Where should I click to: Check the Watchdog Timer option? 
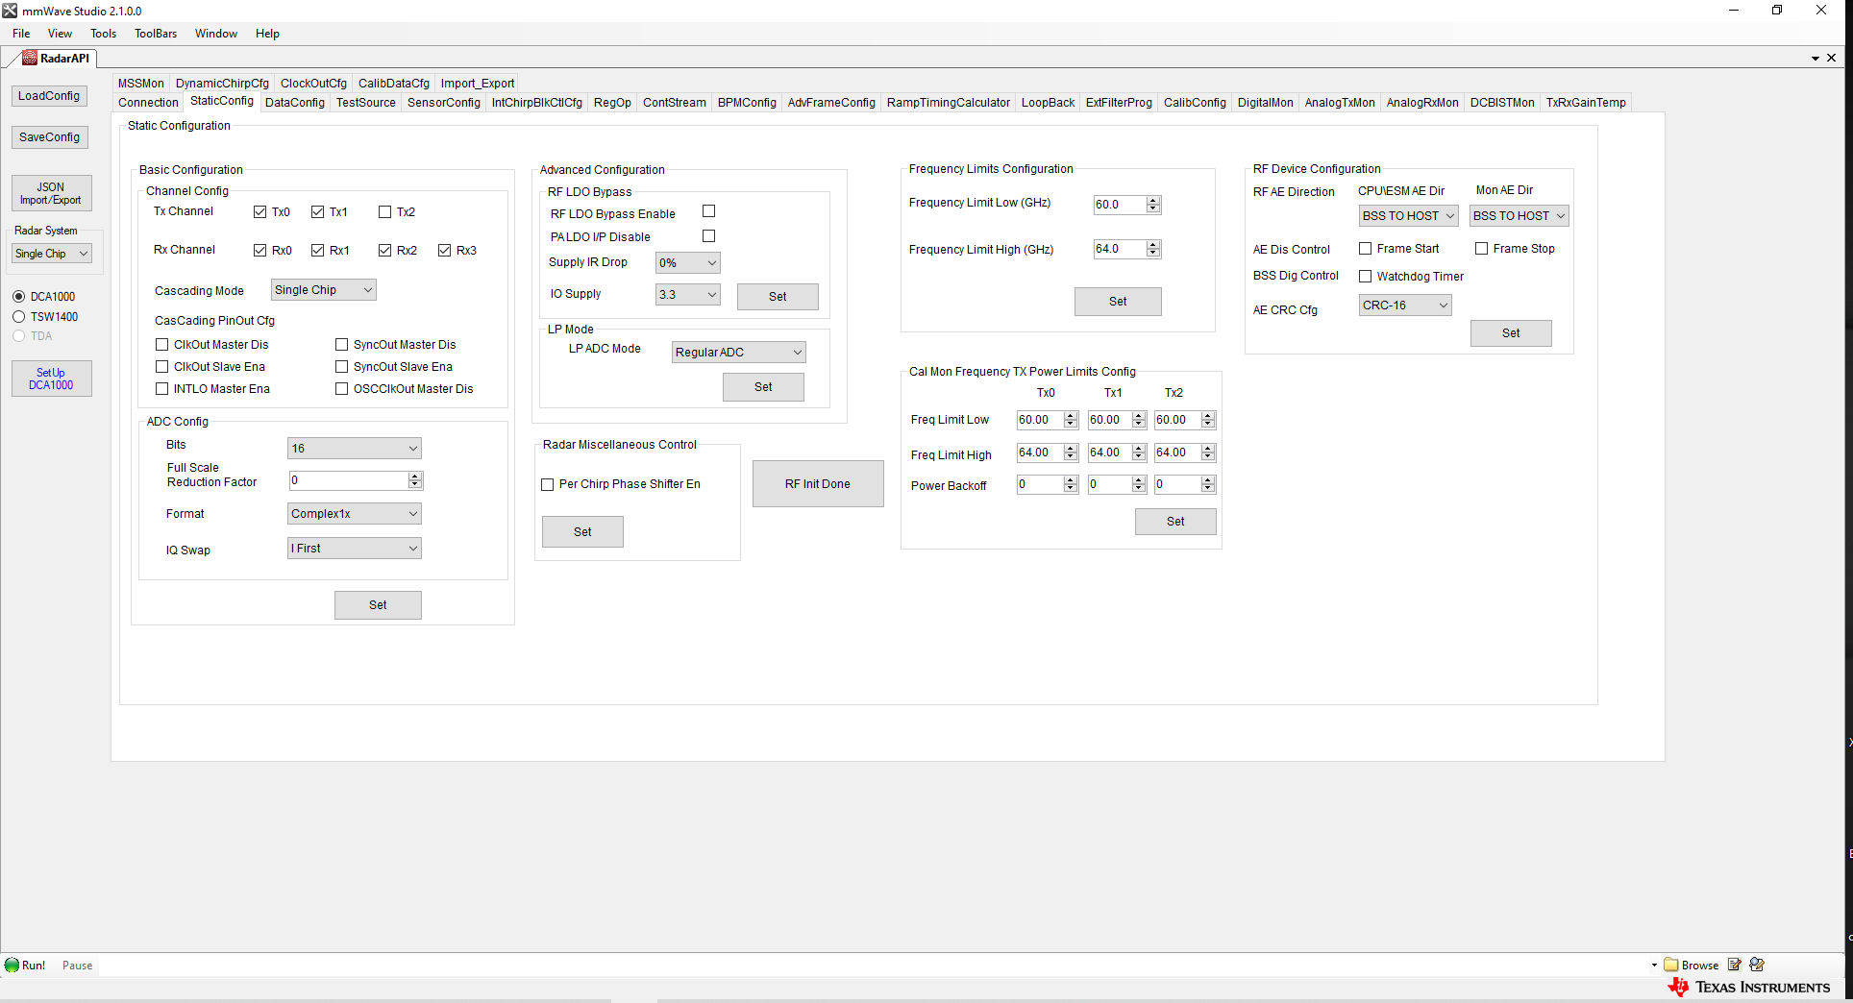pos(1365,277)
